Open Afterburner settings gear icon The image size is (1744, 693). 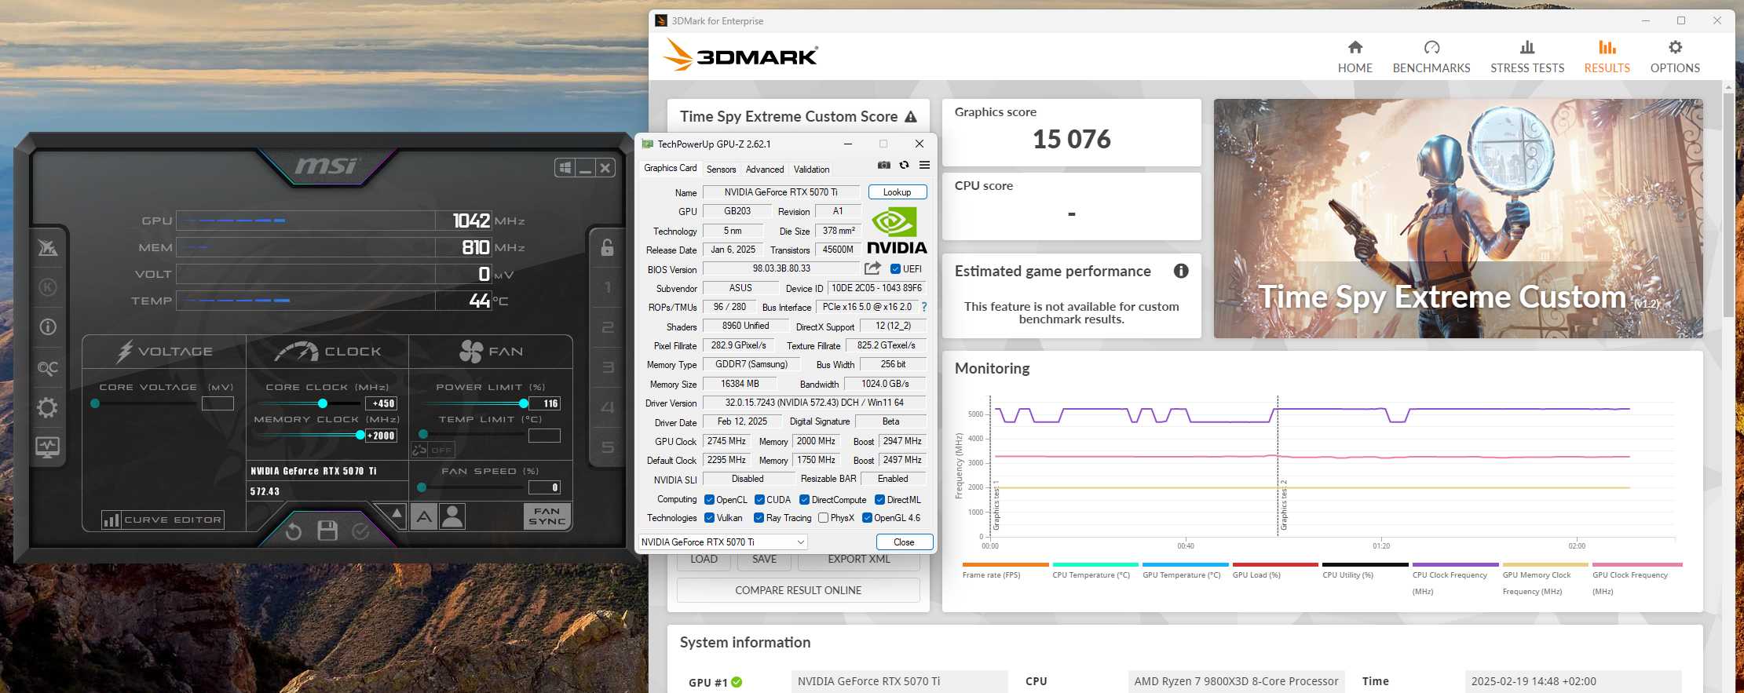click(48, 407)
